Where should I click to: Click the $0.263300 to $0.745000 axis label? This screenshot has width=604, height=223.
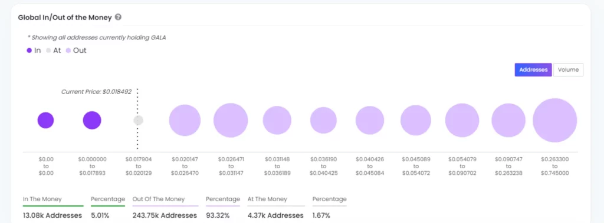[x=554, y=166]
